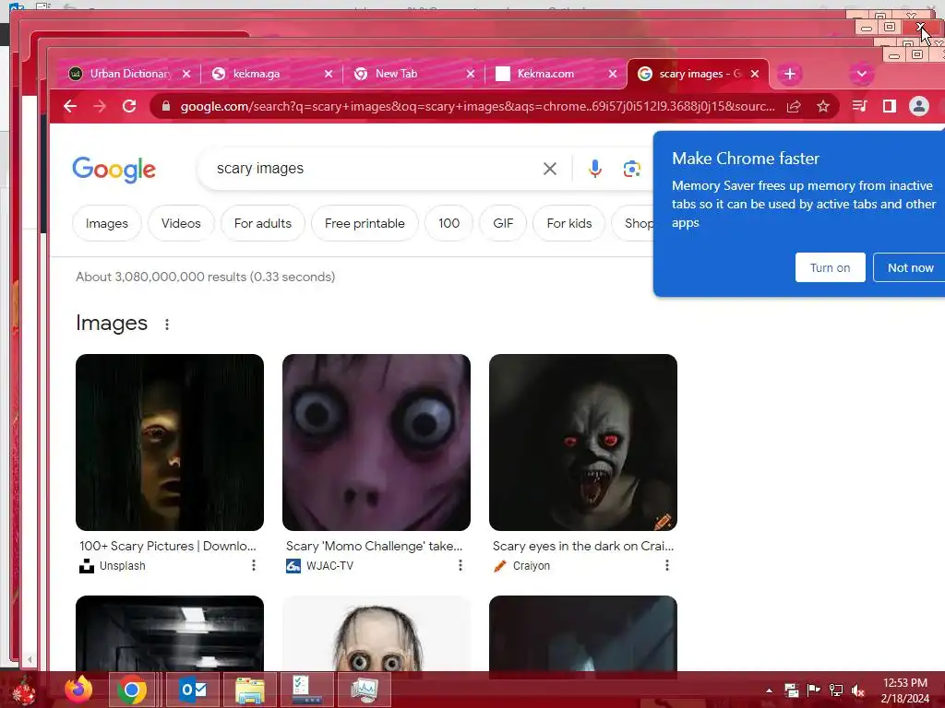Go back using the browser back arrow
Image resolution: width=945 pixels, height=708 pixels.
coord(70,107)
